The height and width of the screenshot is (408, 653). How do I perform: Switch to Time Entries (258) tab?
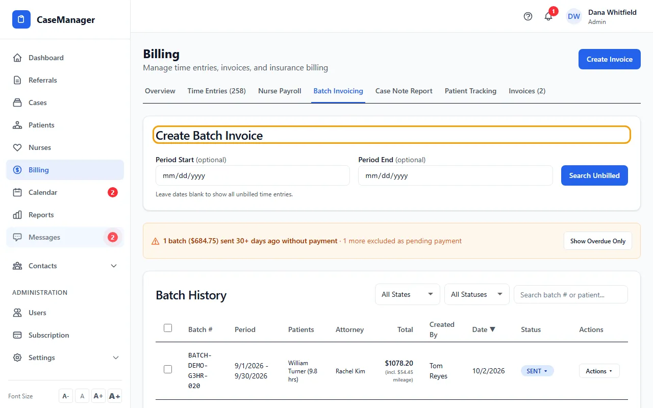coord(217,91)
